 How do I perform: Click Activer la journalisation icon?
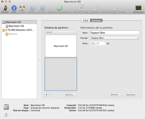click(x=59, y=8)
